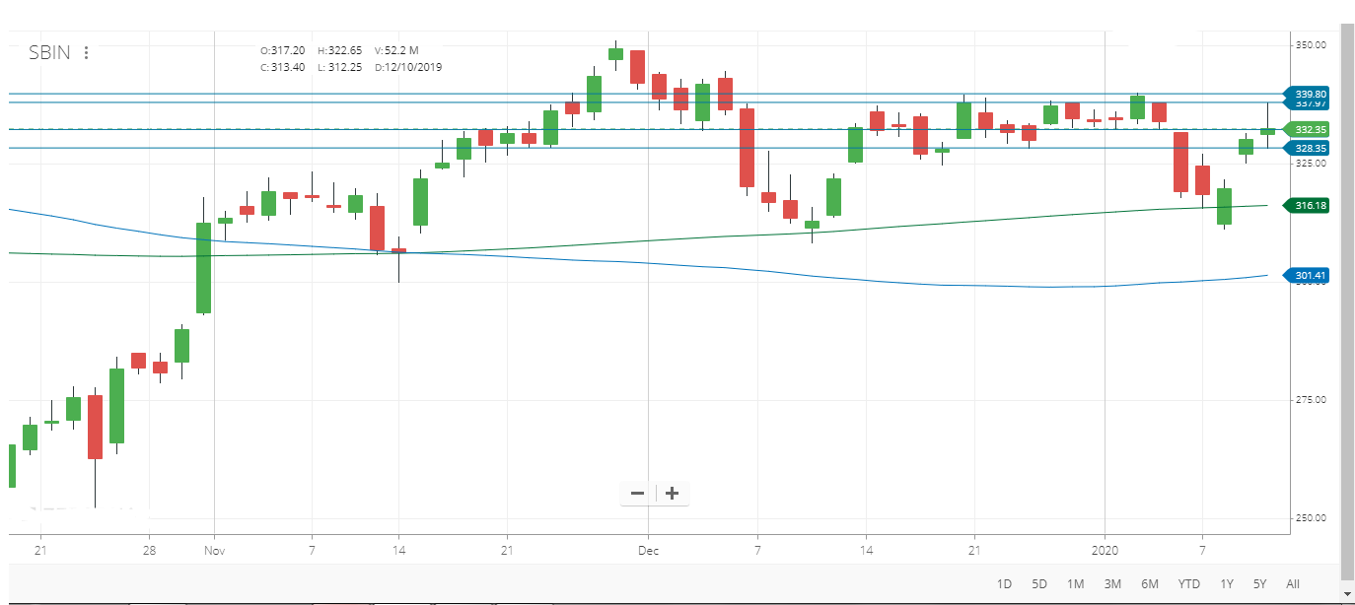The image size is (1355, 605).
Task: Zoom in the chart with plus button
Action: click(673, 494)
